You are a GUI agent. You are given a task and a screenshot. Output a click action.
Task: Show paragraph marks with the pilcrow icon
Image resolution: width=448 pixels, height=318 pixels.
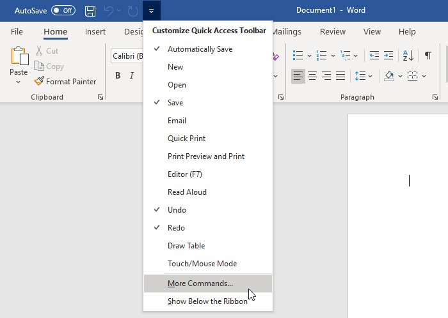428,56
